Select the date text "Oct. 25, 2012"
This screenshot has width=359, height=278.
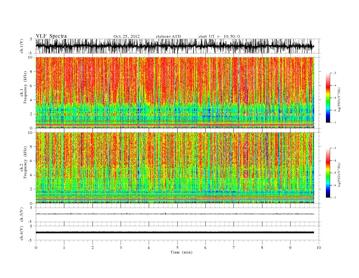click(x=126, y=36)
